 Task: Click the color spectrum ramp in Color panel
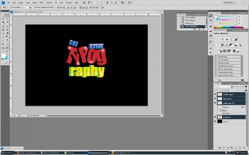(229, 27)
